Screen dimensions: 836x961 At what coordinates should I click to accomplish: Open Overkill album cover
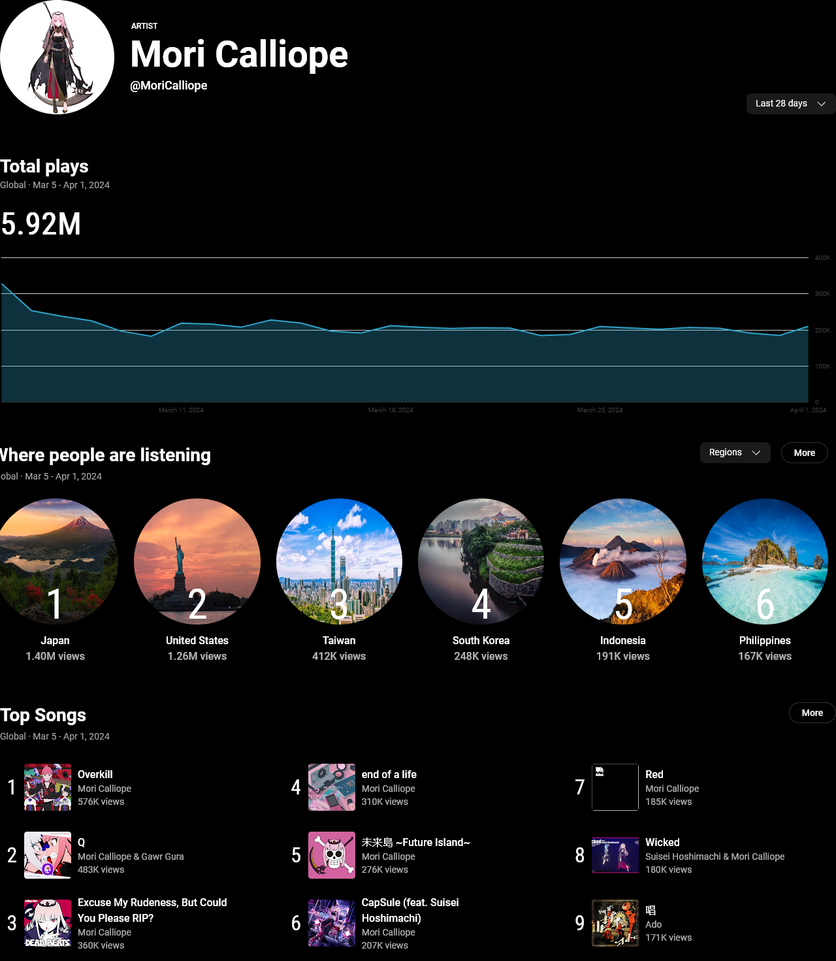[48, 787]
